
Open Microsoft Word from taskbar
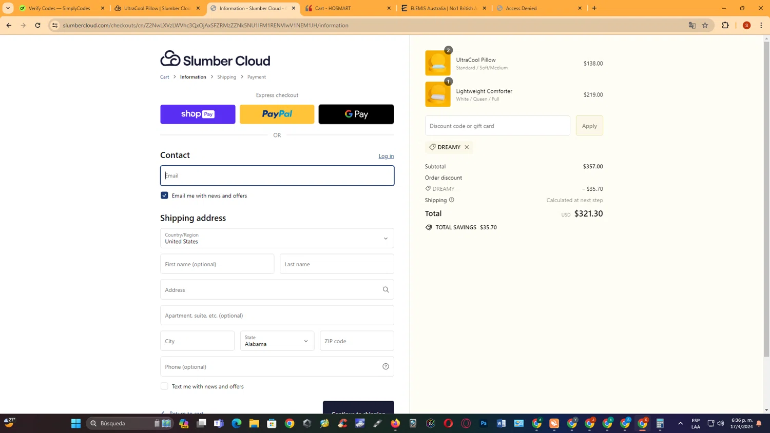coord(502,423)
